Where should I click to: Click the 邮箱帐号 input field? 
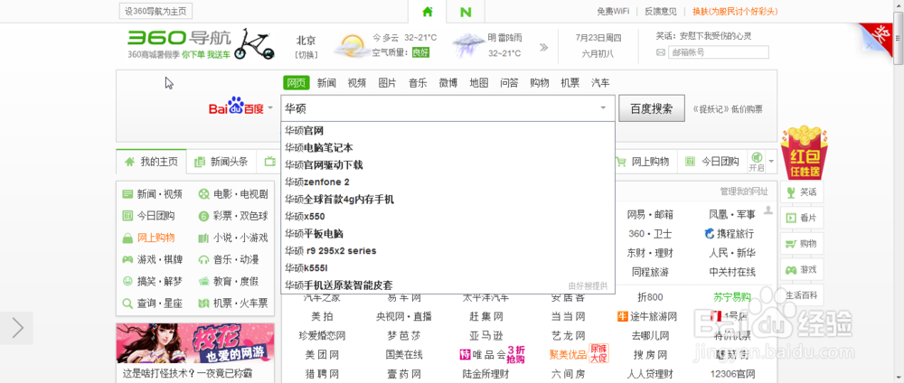click(x=719, y=52)
